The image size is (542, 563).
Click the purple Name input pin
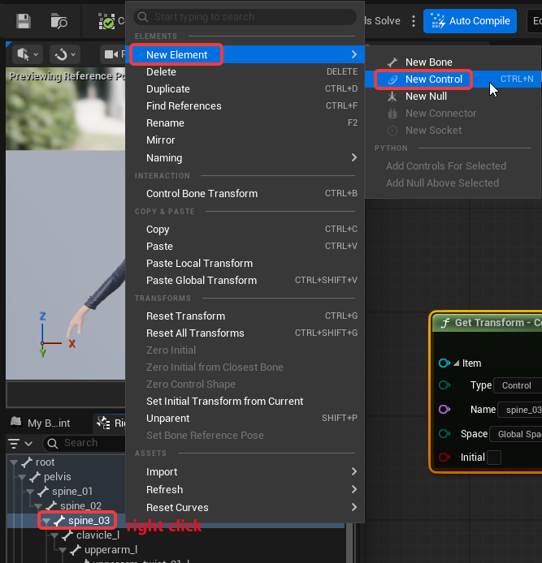444,410
